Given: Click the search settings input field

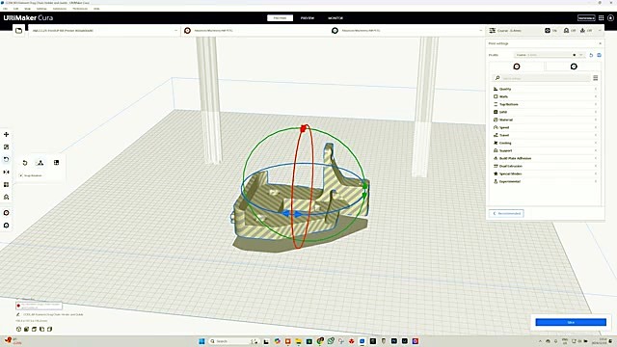Looking at the screenshot, I should click(542, 78).
